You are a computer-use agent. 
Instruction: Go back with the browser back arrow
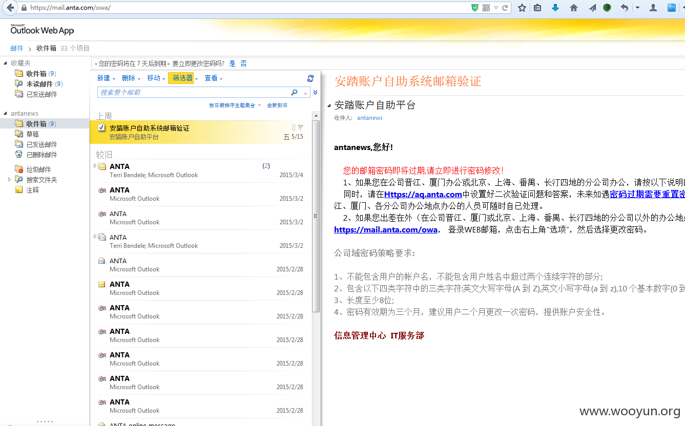[10, 8]
